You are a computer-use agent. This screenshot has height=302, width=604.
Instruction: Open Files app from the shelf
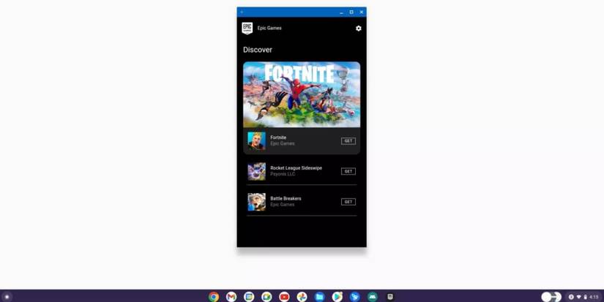[x=319, y=297]
